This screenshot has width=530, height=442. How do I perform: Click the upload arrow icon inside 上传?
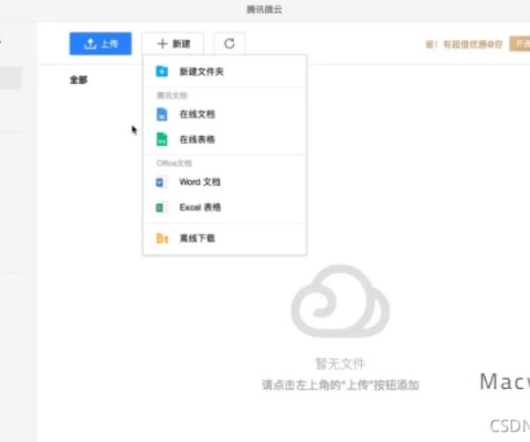(90, 43)
